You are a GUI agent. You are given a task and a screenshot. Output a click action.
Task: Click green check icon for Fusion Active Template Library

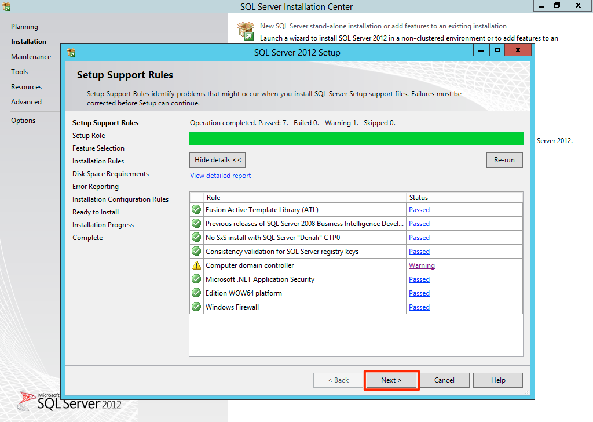(x=196, y=209)
